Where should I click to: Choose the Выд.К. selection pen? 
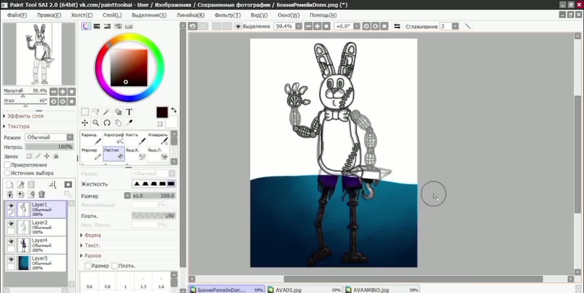point(136,154)
